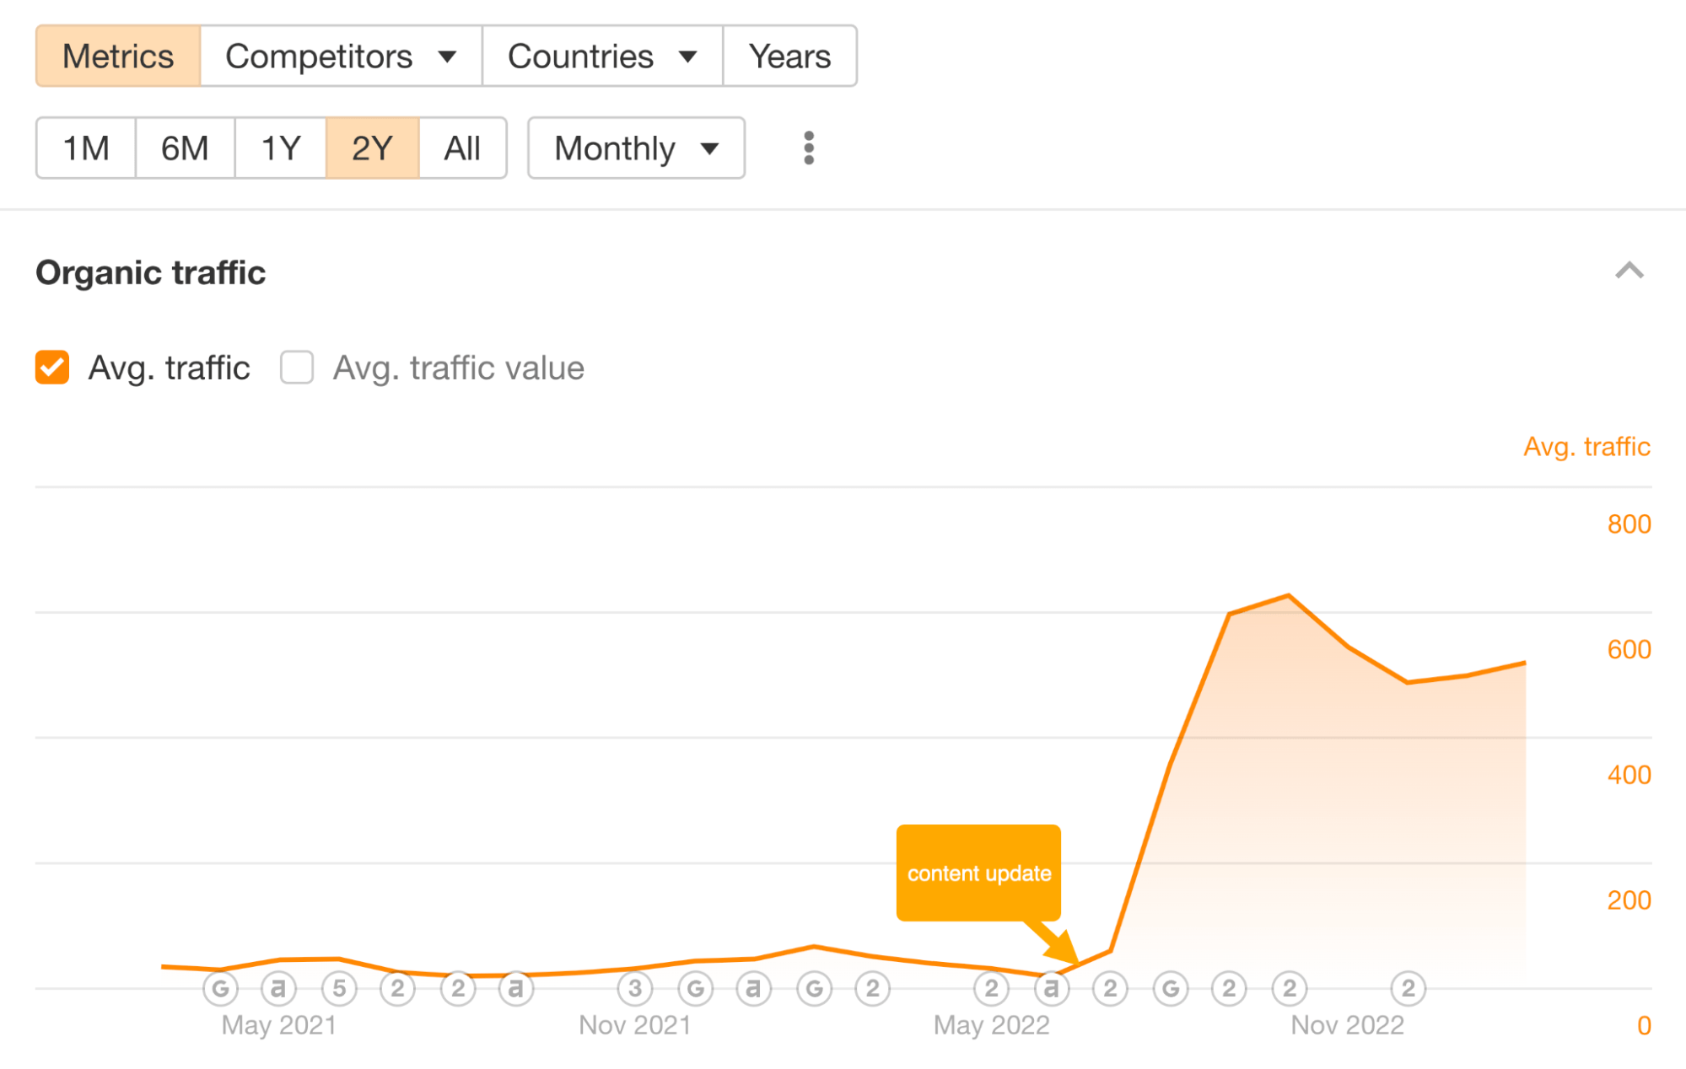Enable the Avg. traffic value checkbox
The image size is (1686, 1069).
pyautogui.click(x=296, y=368)
